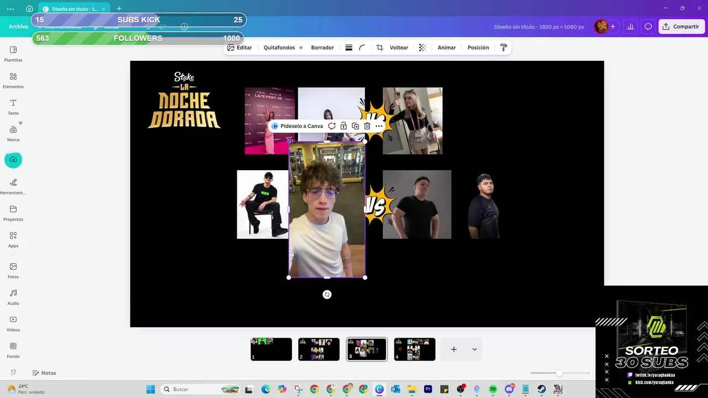Open the Marca brand panel

point(13,133)
